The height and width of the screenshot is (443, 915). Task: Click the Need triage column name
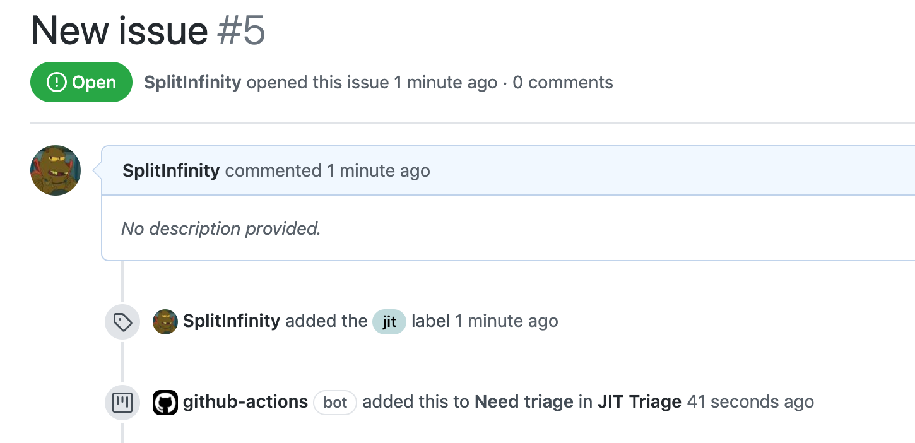(524, 401)
